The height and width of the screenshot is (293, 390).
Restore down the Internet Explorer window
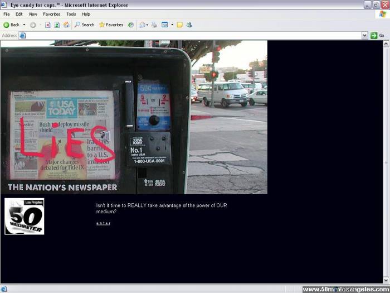pyautogui.click(x=376, y=4)
